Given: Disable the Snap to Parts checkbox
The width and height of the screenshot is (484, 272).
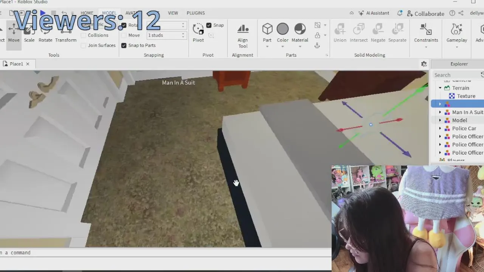Looking at the screenshot, I should coord(124,45).
